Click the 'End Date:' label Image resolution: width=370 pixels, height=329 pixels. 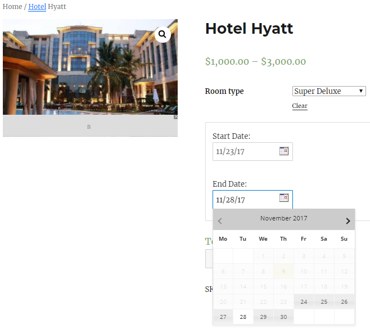(229, 184)
